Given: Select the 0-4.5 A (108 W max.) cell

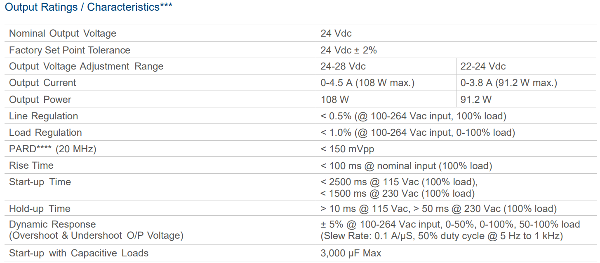Looking at the screenshot, I should coord(367,83).
